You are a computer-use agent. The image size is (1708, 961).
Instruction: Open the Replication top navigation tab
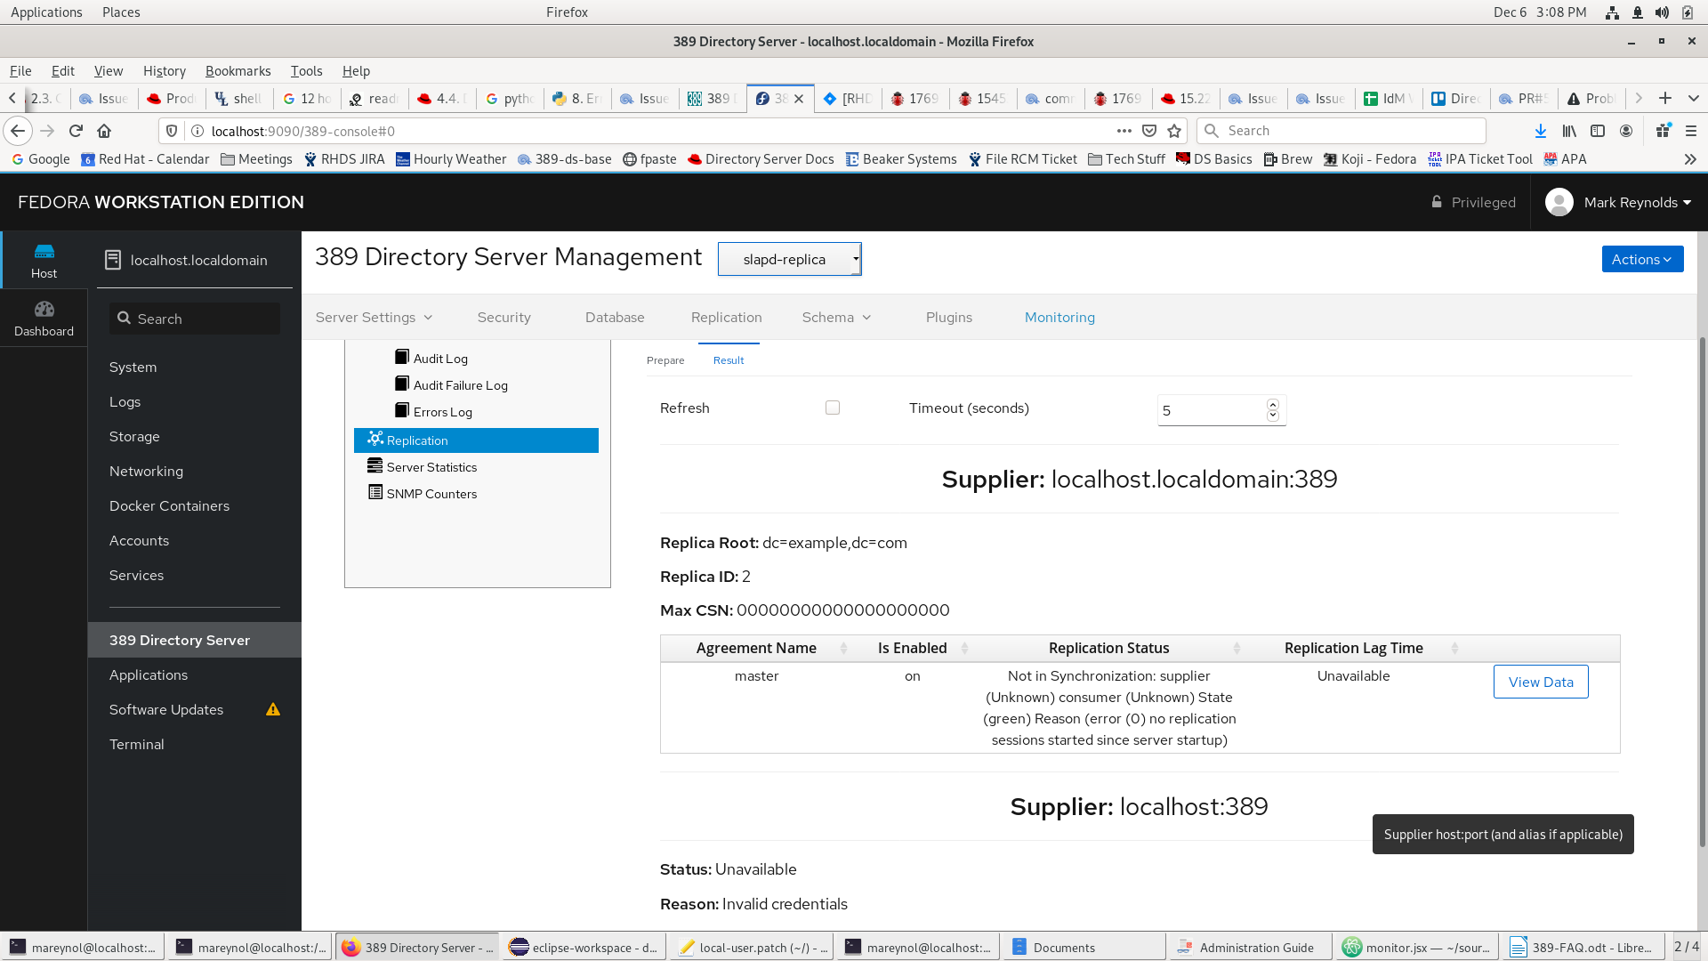click(726, 318)
